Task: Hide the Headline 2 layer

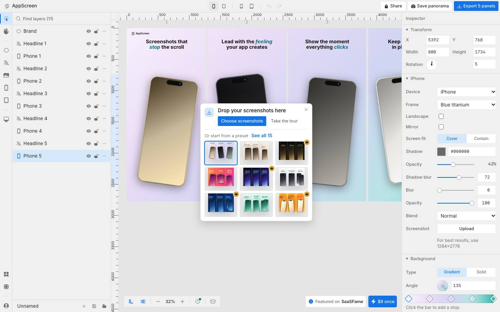Action: [x=89, y=69]
